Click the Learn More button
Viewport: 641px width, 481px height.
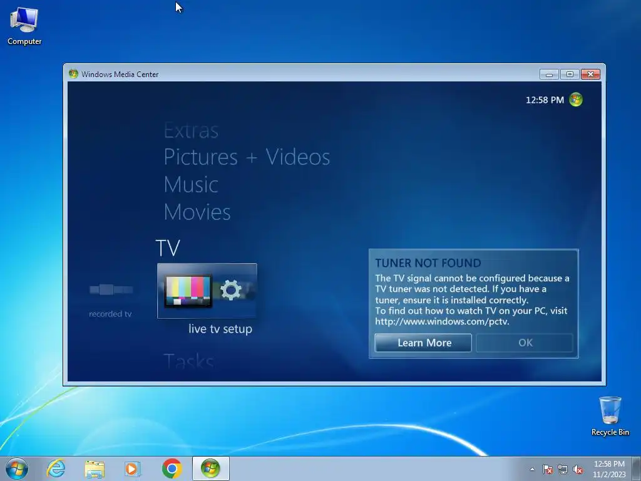coord(423,343)
